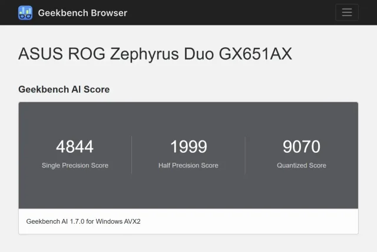This screenshot has width=377, height=252.
Task: Select the ASUS ROG Zephyrus Duo GX651AX title
Action: pyautogui.click(x=155, y=54)
